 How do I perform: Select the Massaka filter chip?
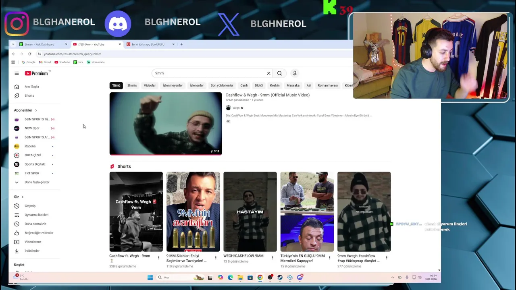(293, 85)
